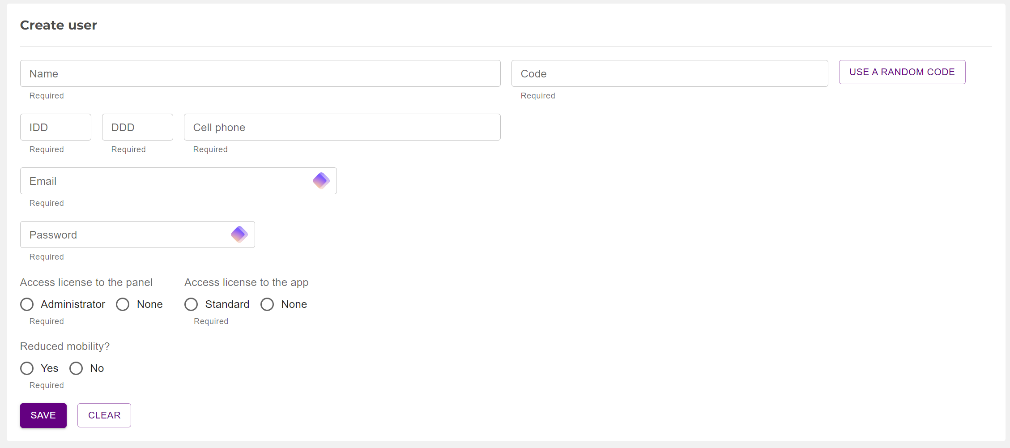Click the DDD input field

[x=137, y=127]
